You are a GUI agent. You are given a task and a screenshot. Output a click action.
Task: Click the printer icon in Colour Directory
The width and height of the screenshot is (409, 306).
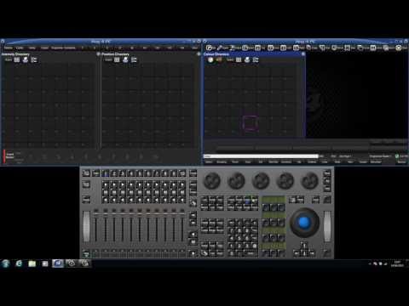(x=247, y=59)
